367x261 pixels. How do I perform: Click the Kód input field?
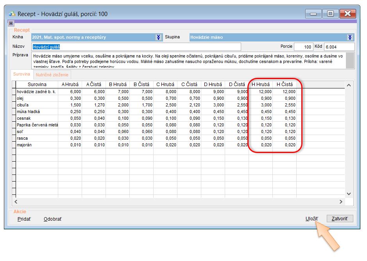click(339, 47)
